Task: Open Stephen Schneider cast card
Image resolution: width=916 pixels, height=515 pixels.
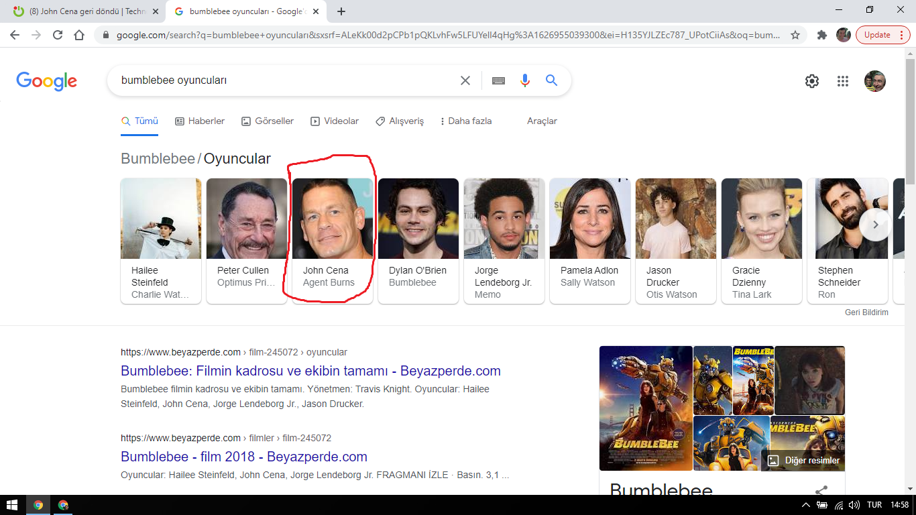Action: (848, 241)
